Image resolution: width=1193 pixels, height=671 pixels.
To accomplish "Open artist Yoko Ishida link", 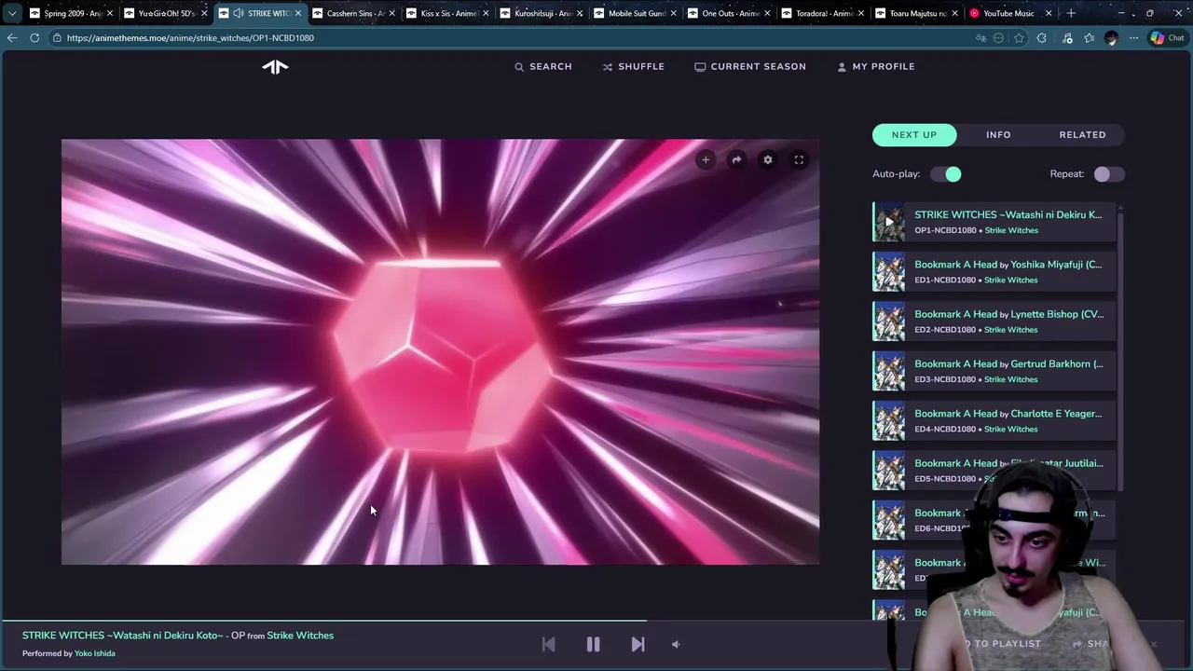I will [x=95, y=653].
